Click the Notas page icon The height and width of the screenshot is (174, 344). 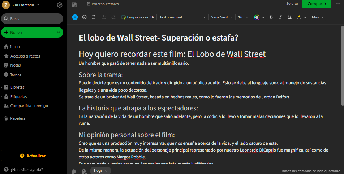tap(6, 65)
